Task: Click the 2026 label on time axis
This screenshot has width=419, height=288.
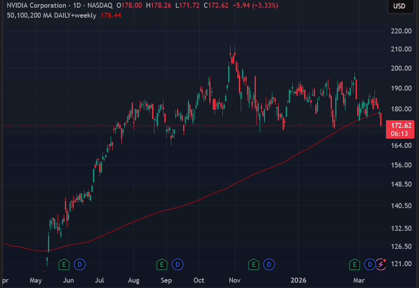Action: click(x=298, y=280)
